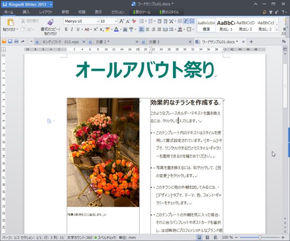Click the vertical scrollbar thumb

285,86
